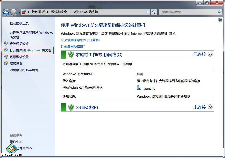Click the network icon beside xunting
Viewport: 225px width, 158px height.
pos(139,88)
